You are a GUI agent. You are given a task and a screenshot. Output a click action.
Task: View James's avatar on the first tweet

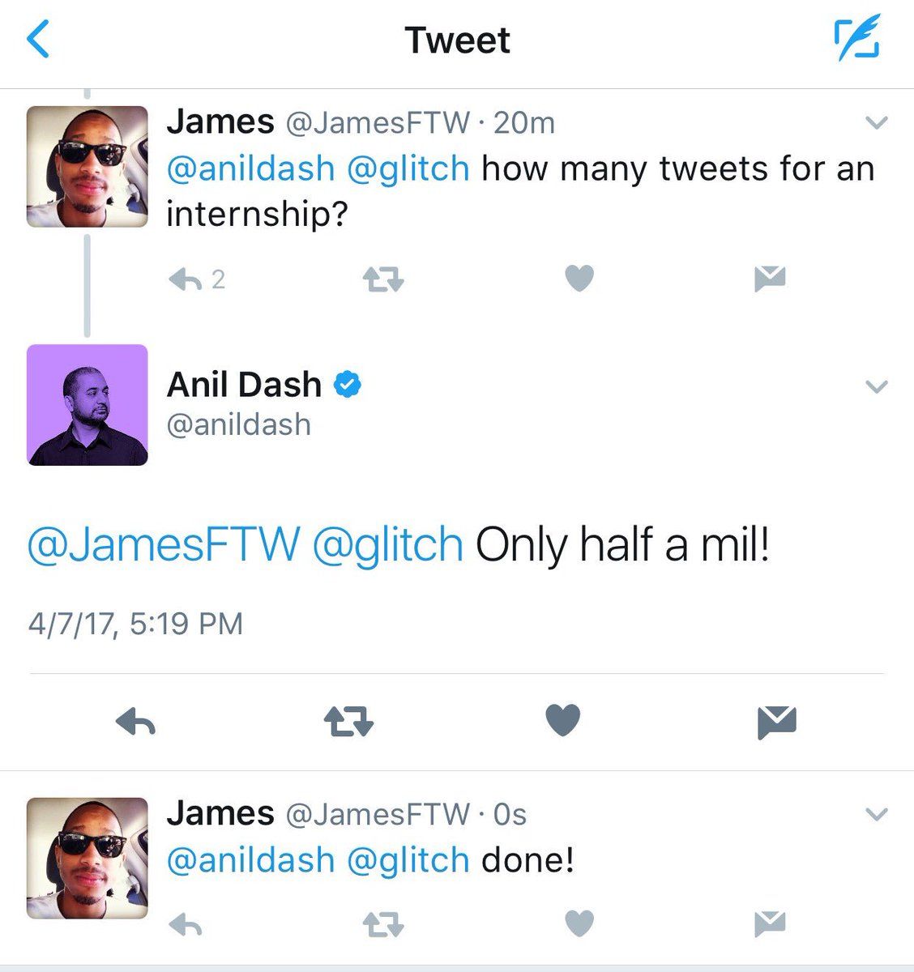pyautogui.click(x=88, y=166)
